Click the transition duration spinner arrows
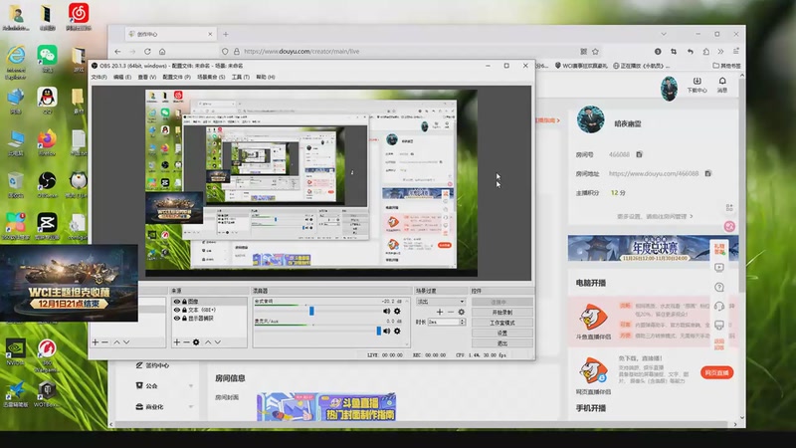The image size is (796, 448). pyautogui.click(x=462, y=322)
